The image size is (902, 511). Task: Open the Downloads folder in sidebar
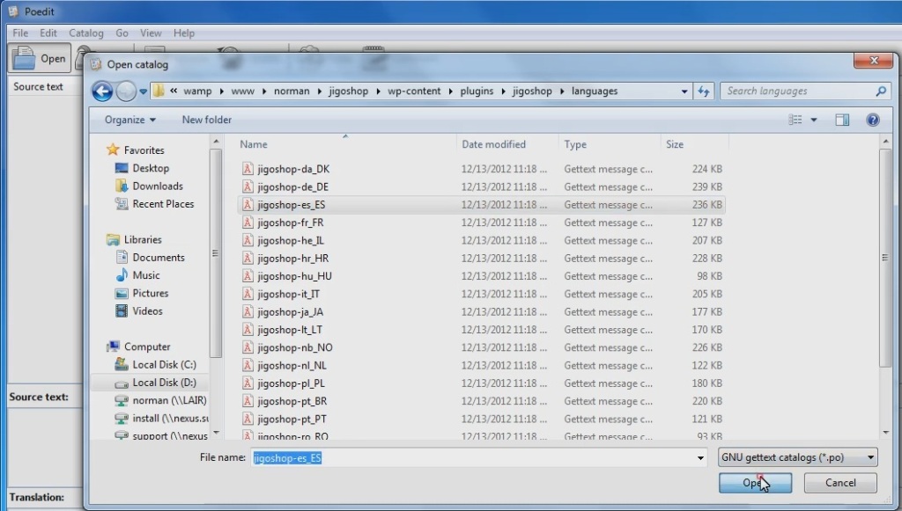(157, 186)
